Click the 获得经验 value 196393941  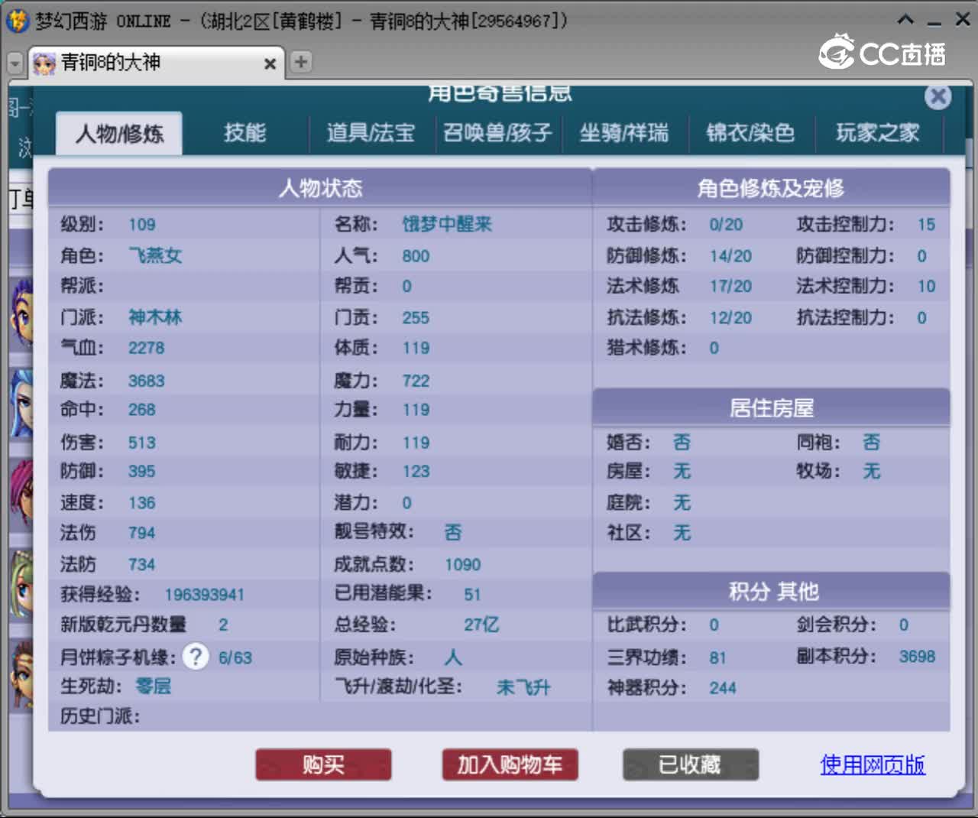[204, 595]
